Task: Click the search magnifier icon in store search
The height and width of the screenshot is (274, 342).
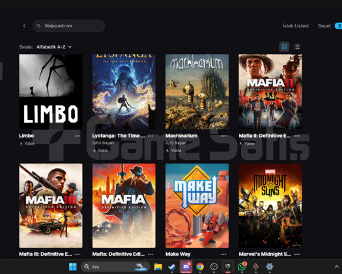Action: click(x=38, y=26)
